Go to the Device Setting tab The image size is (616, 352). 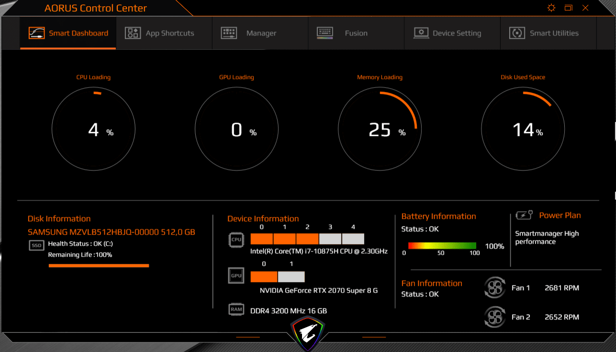(x=452, y=33)
